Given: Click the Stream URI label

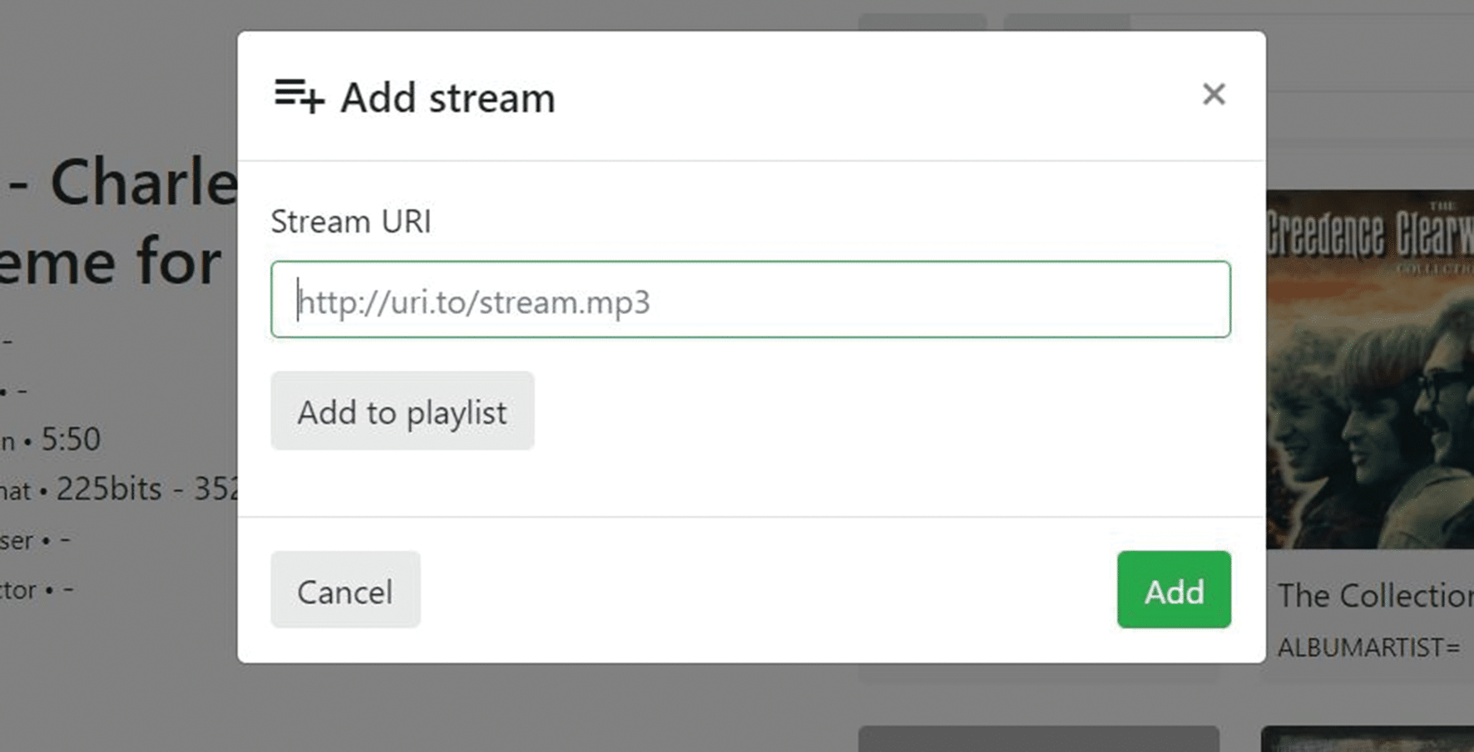Looking at the screenshot, I should coord(351,222).
